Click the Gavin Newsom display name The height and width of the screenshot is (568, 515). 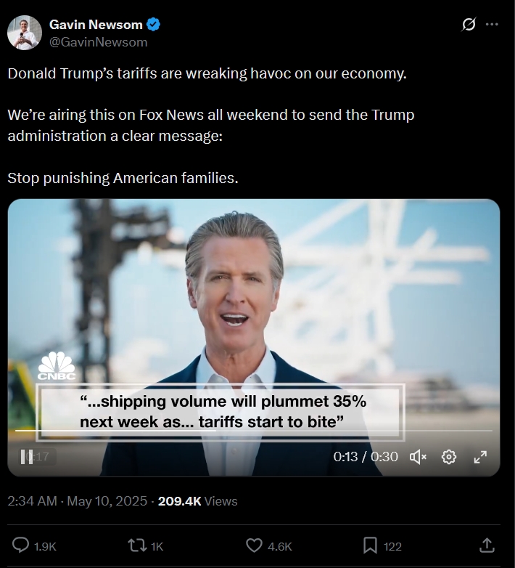[96, 25]
